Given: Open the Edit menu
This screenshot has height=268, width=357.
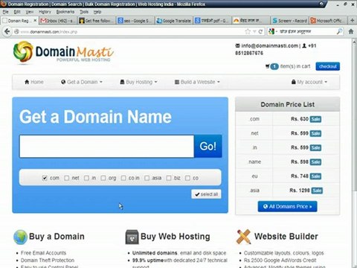Looking at the screenshot, I should tap(17, 12).
